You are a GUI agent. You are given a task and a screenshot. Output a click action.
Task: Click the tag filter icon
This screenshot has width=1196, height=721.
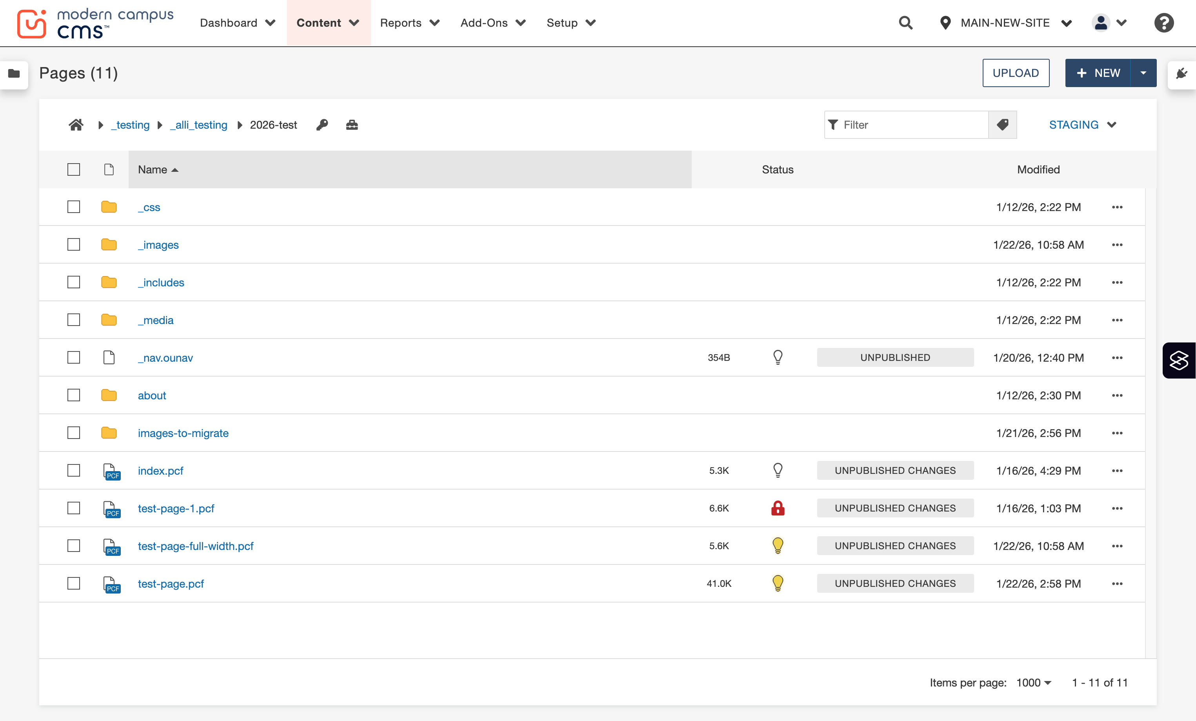[1002, 125]
